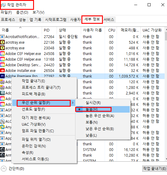Click the Adobe Desktop Service Creative Cloud icon

2,65
